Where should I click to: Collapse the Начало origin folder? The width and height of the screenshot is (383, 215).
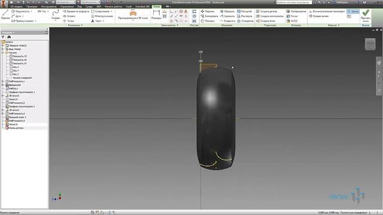click(x=3, y=53)
